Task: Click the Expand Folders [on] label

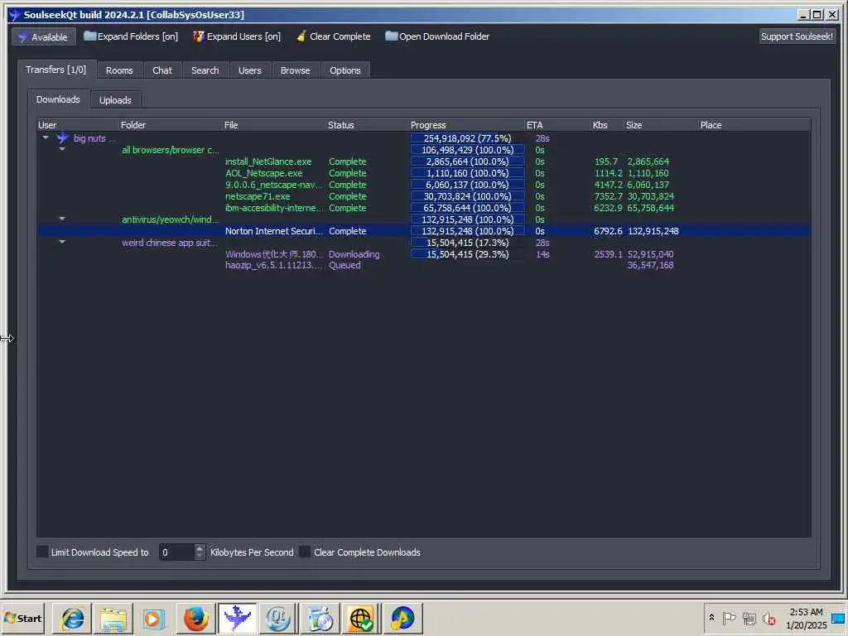Action: tap(138, 36)
